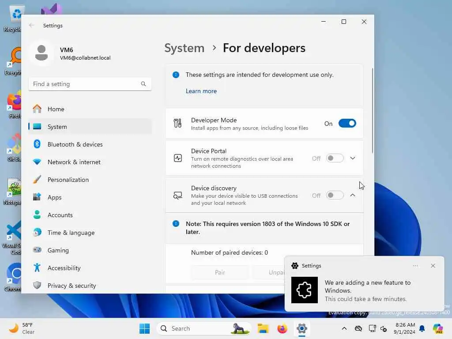Click the Accounts person icon

[x=37, y=215]
